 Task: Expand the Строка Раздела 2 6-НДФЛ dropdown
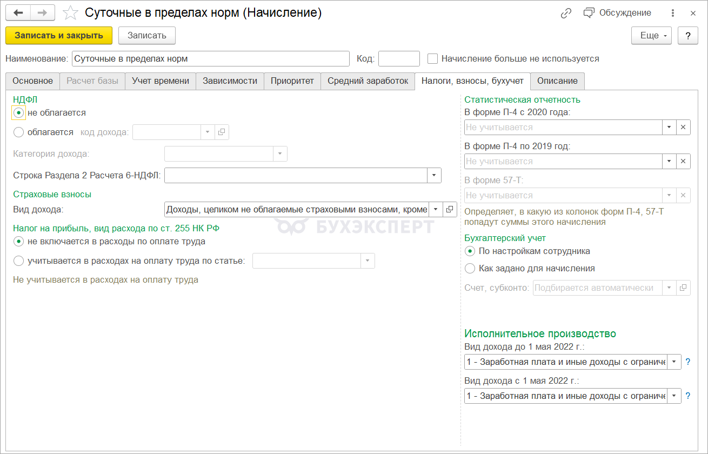pos(434,175)
